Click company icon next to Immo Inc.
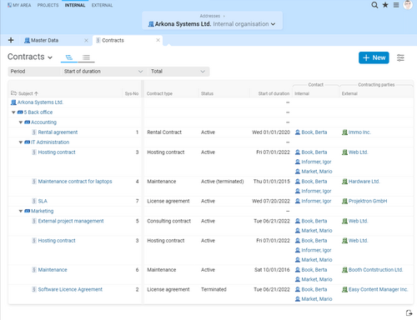Viewport: 417px width, 320px height. 344,132
